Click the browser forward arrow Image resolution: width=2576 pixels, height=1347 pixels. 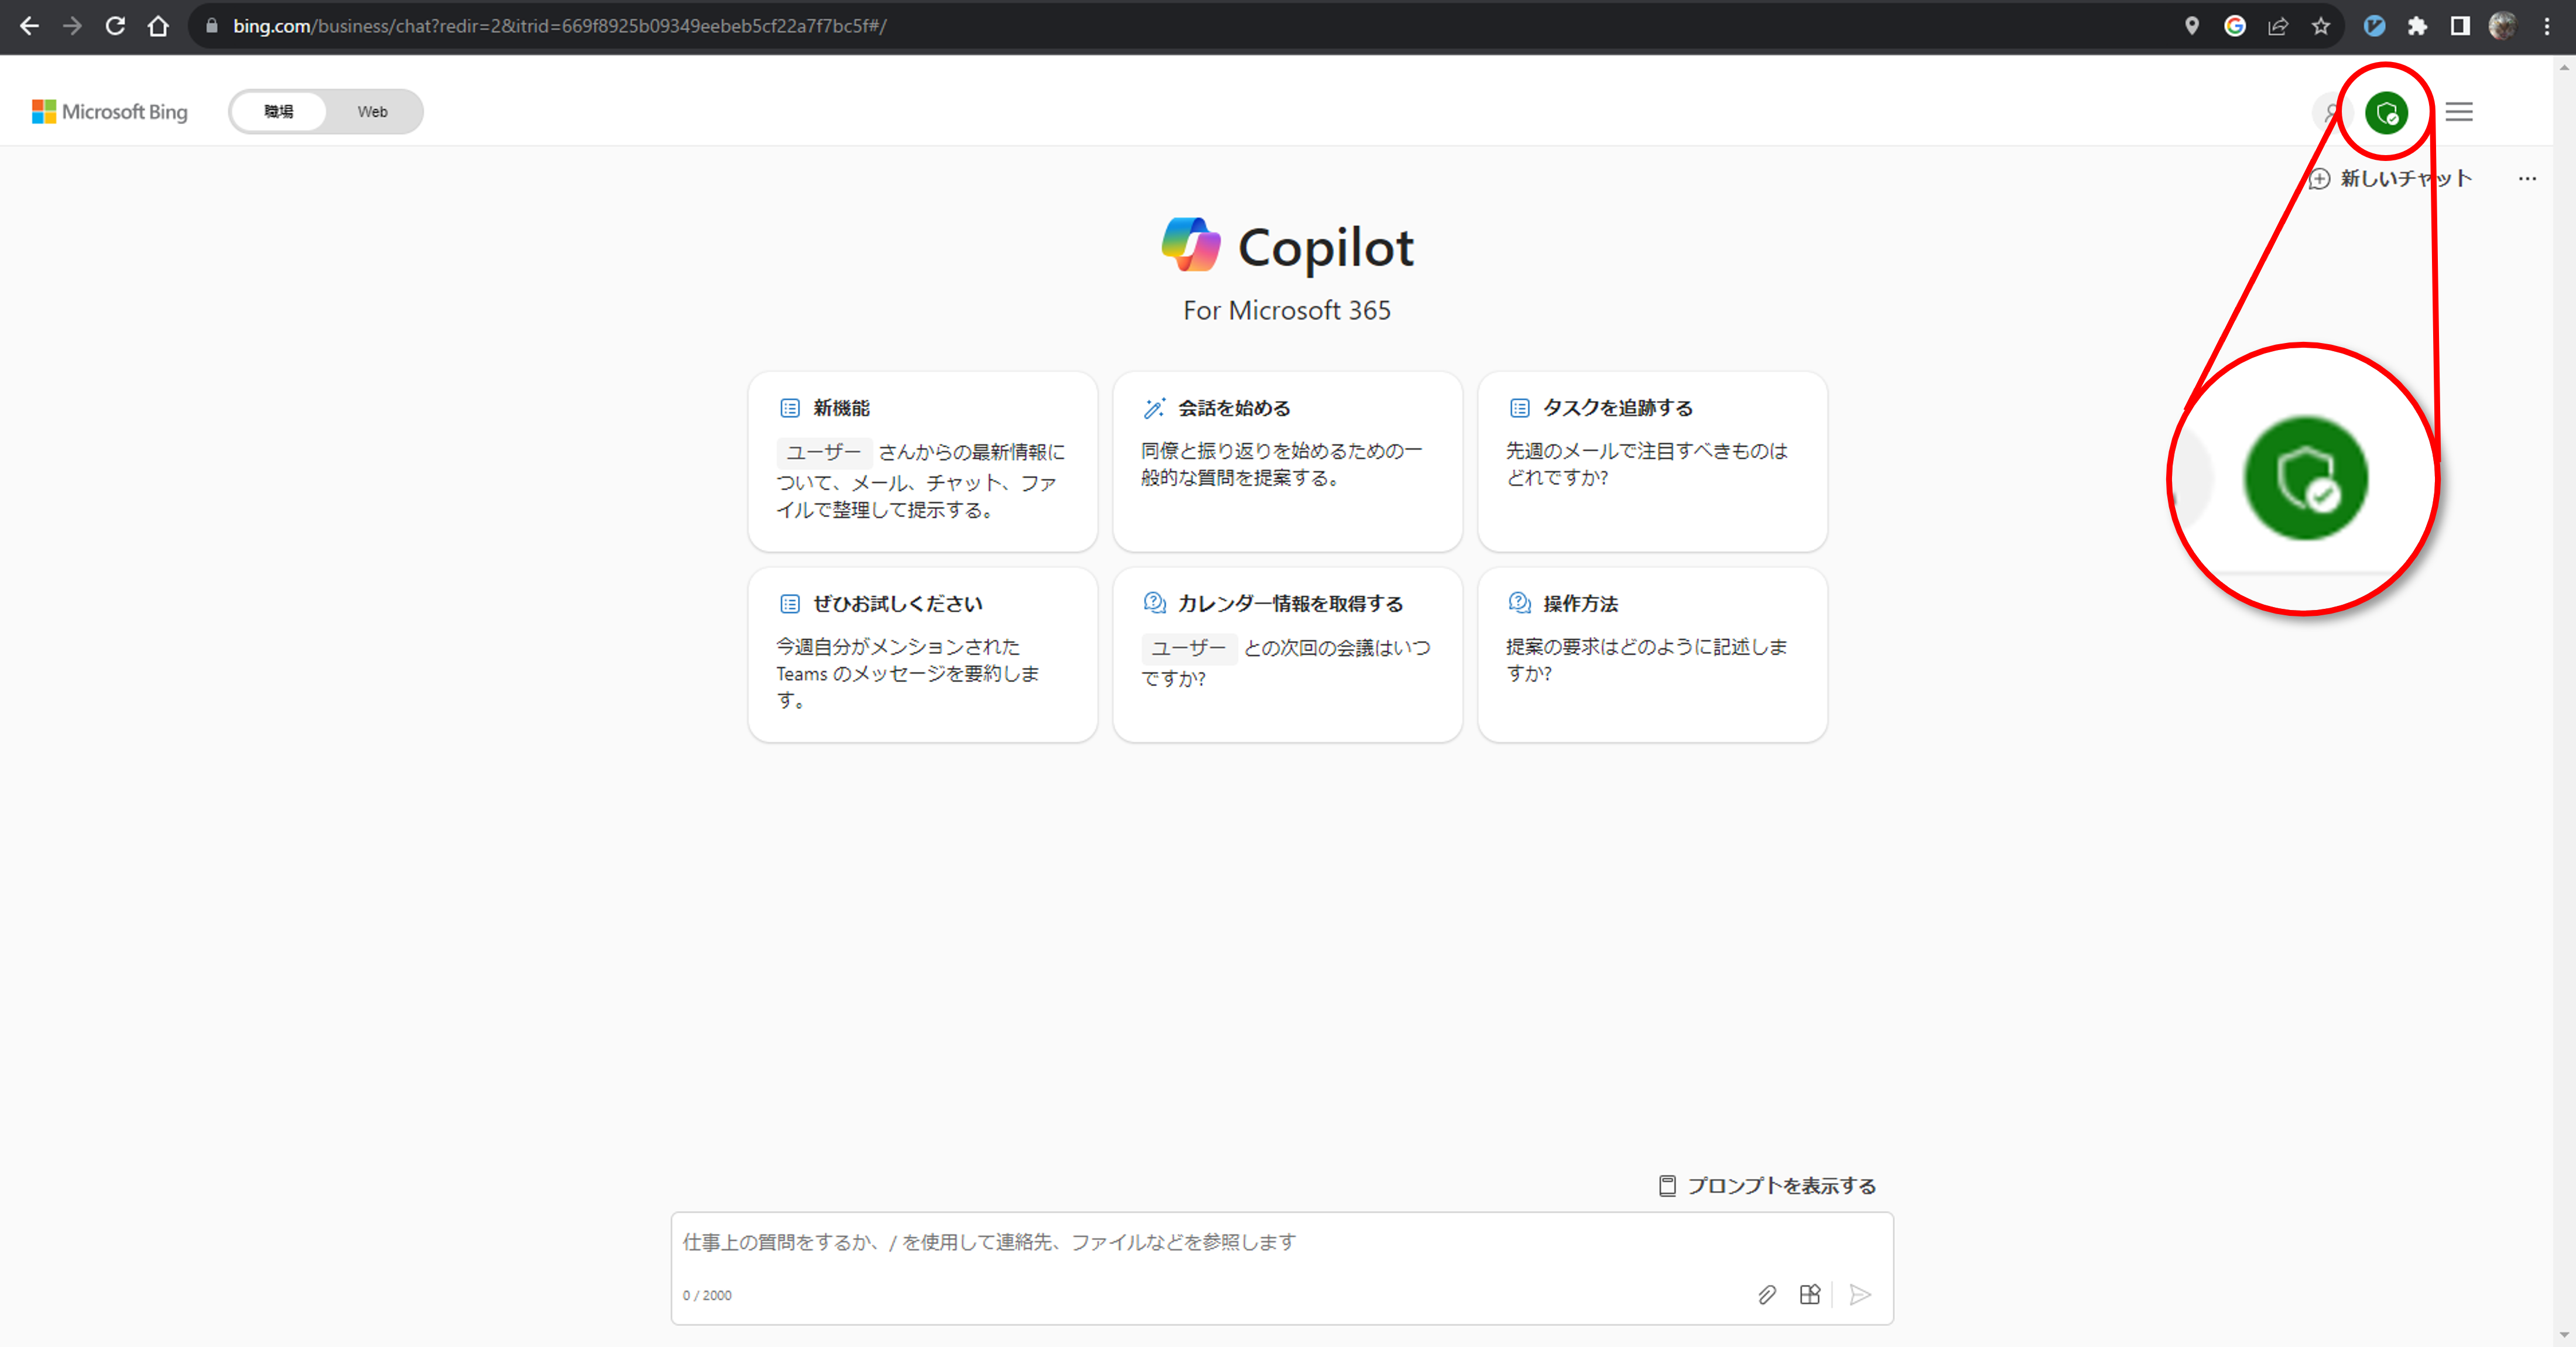72,26
